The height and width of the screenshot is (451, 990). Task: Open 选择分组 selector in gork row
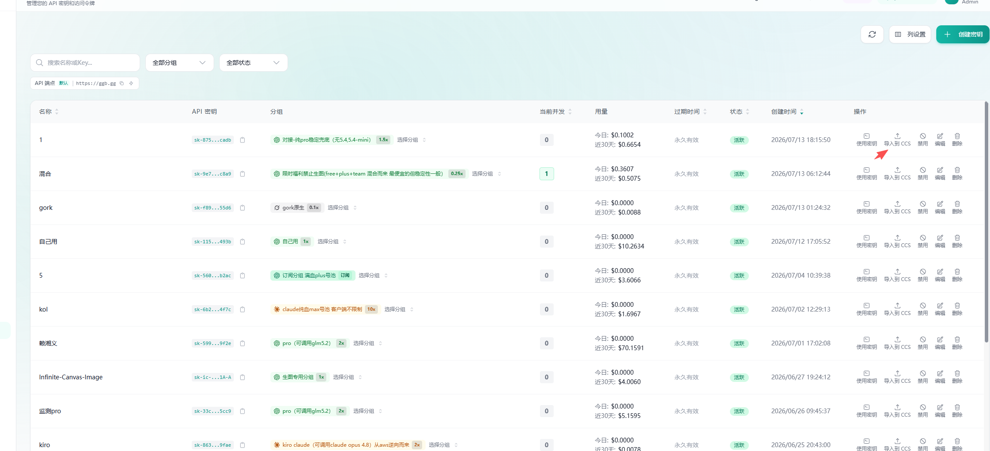pyautogui.click(x=342, y=208)
